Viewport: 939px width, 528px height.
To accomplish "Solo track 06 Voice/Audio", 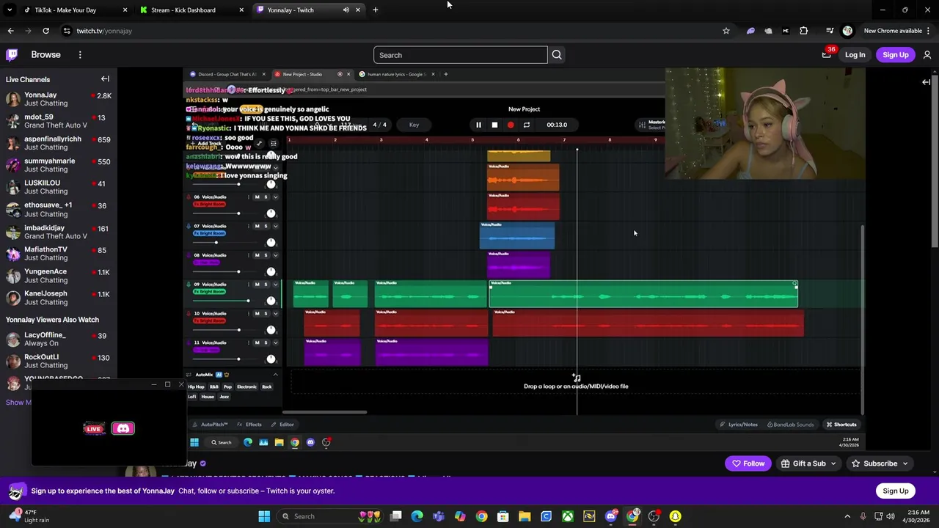I will point(266,197).
